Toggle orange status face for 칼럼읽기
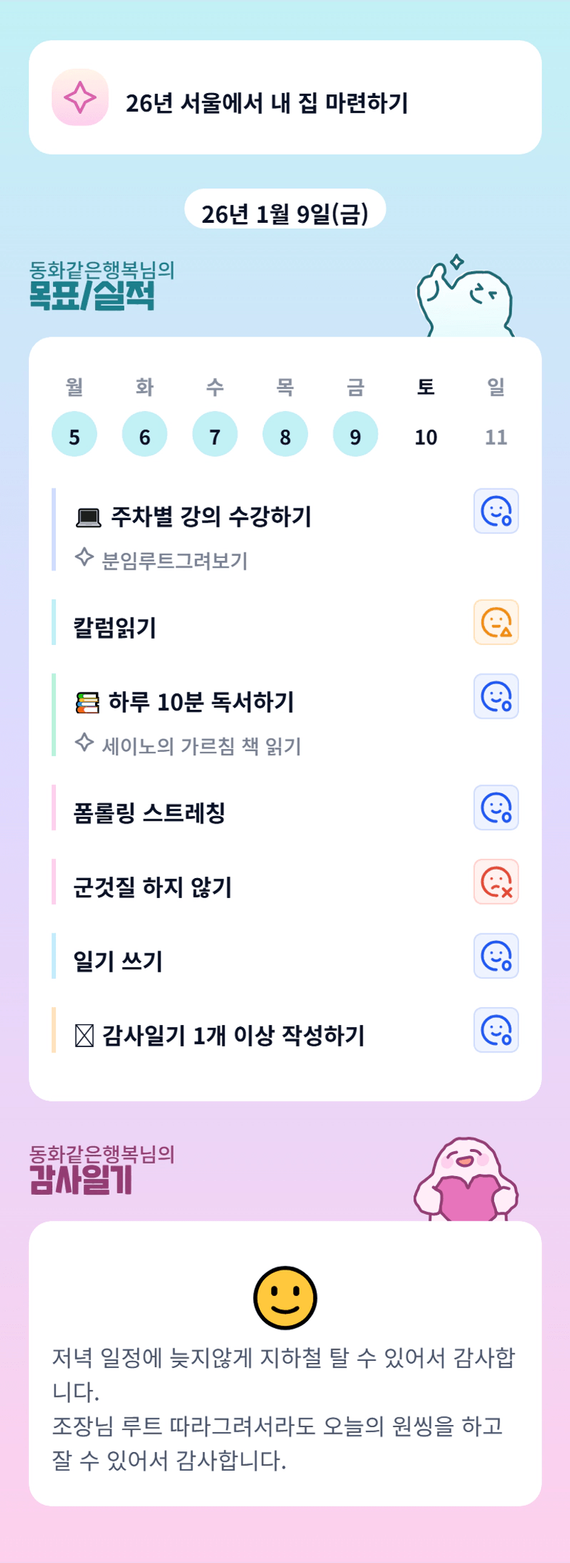 point(496,622)
